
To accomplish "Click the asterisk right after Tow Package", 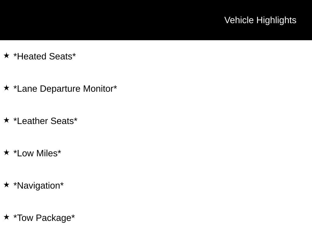I will (x=73, y=216).
